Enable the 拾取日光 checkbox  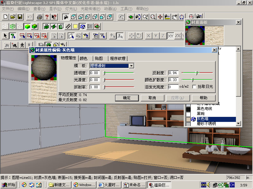[194, 87]
